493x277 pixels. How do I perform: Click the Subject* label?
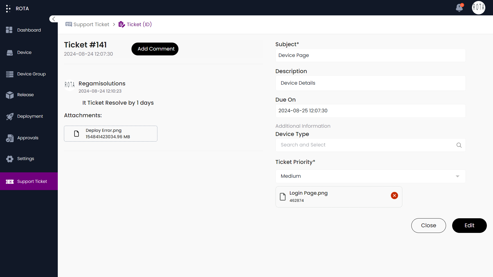tap(287, 44)
